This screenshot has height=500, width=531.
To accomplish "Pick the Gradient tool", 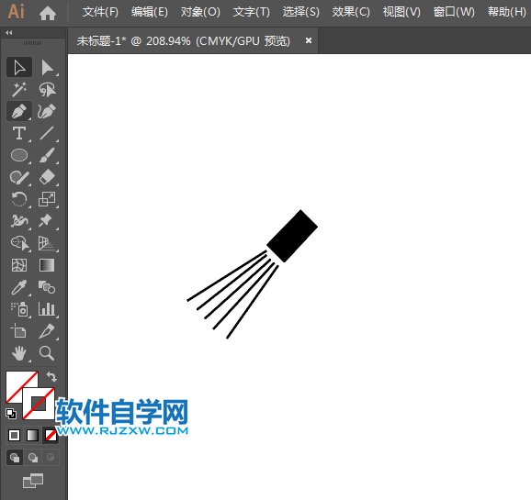I will click(x=47, y=265).
